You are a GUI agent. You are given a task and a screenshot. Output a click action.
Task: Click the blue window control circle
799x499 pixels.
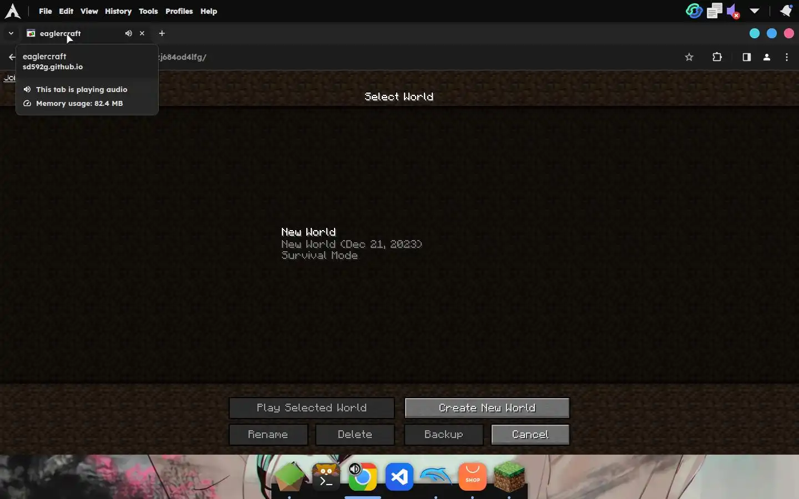(772, 33)
